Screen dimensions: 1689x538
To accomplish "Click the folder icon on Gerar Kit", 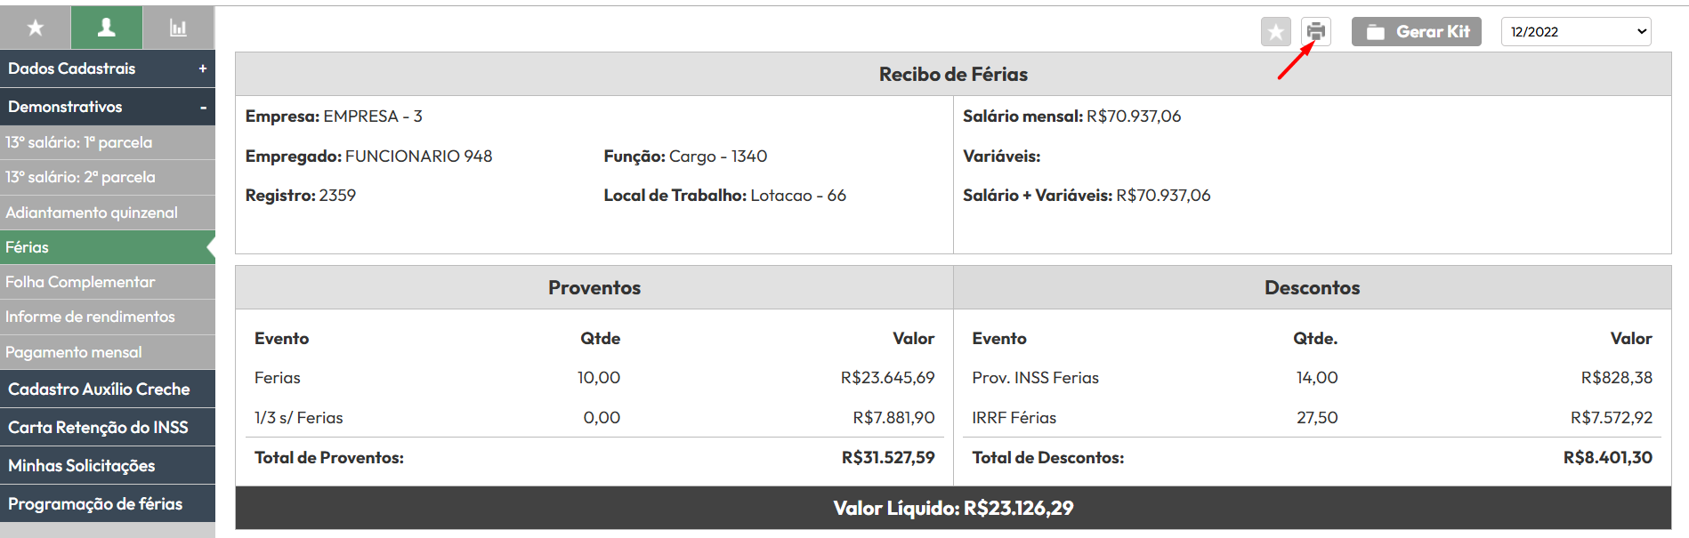I will [1376, 32].
